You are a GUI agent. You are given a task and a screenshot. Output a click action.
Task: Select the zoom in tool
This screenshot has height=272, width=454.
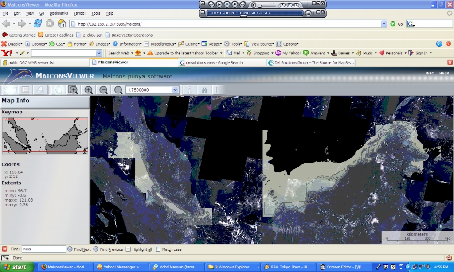point(88,90)
